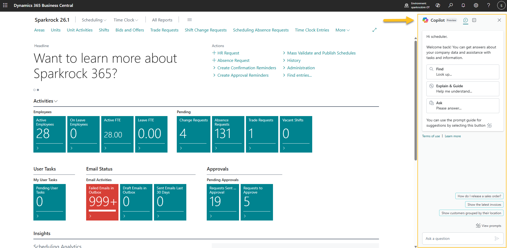Select the second headline dot indicator
Viewport: 507px width, 248px height.
(38, 90)
